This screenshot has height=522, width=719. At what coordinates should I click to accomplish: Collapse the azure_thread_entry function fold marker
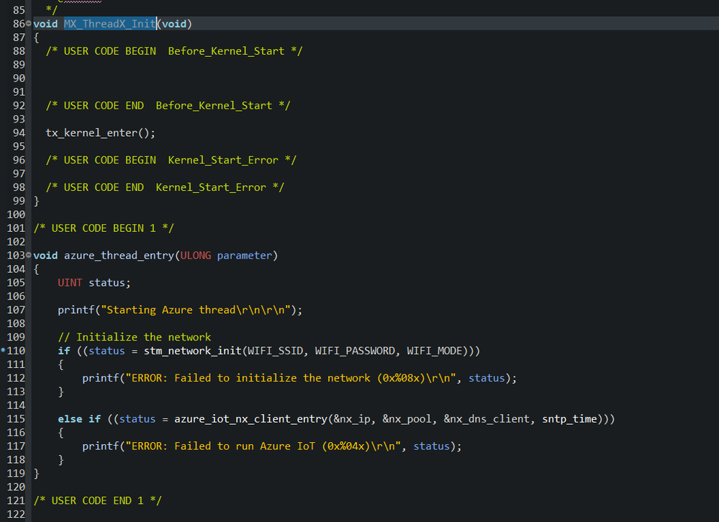tap(29, 255)
